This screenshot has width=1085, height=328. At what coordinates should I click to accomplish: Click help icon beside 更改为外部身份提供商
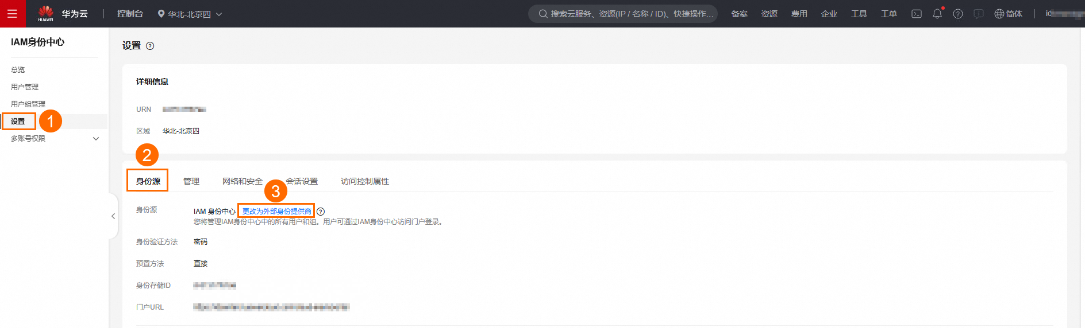click(321, 212)
